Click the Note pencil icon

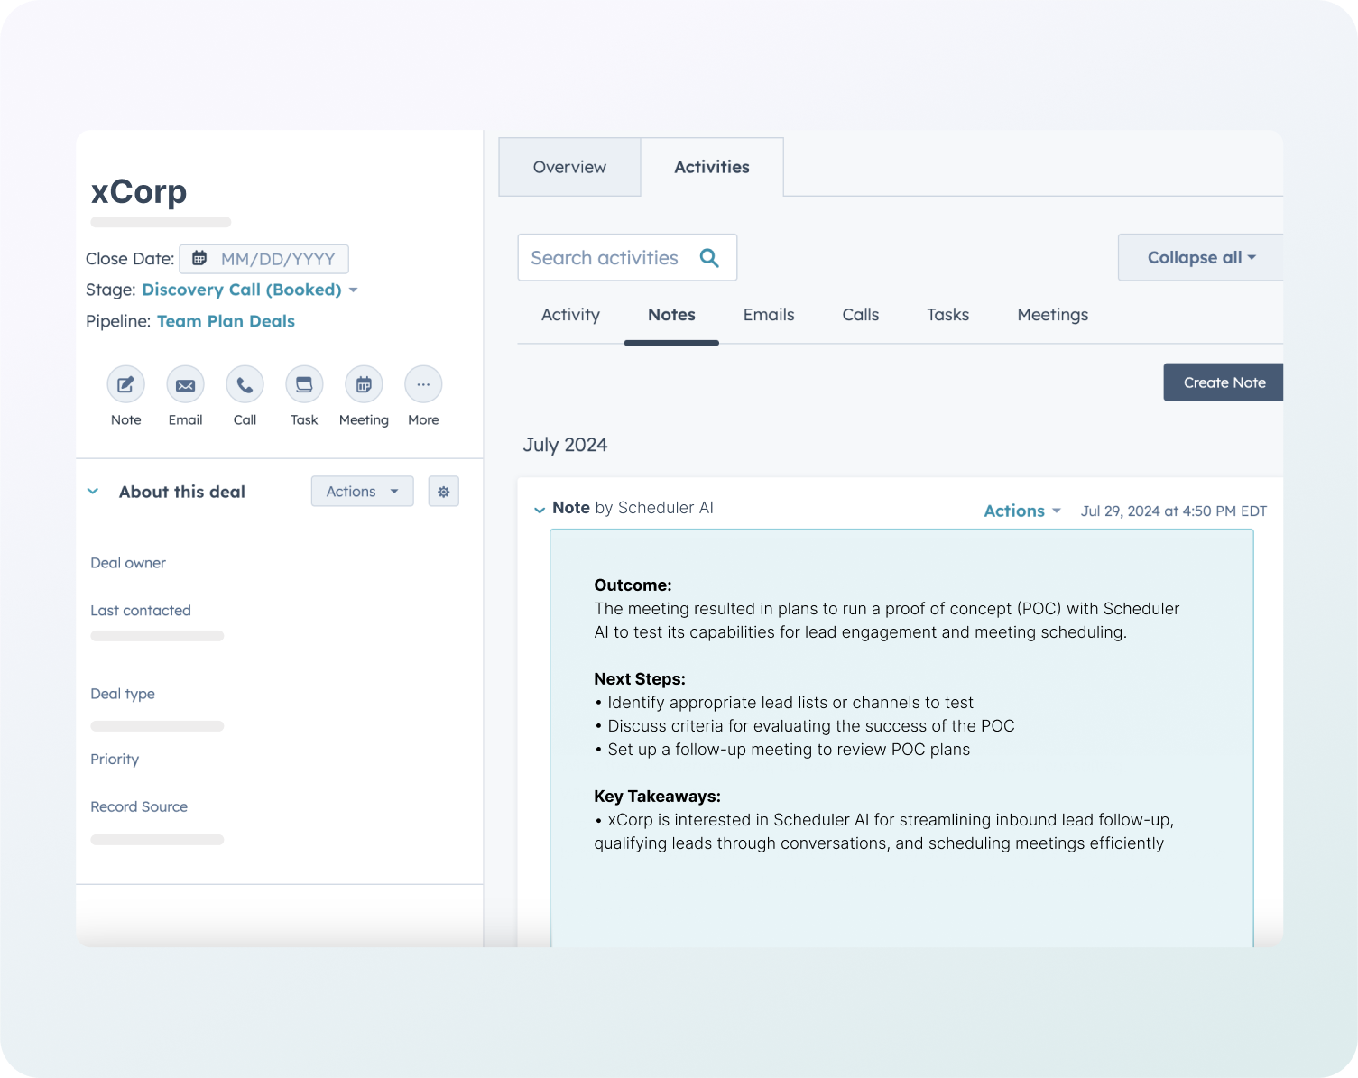click(x=126, y=384)
